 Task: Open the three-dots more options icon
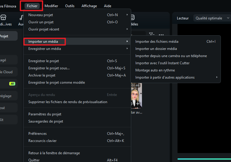(x=161, y=35)
